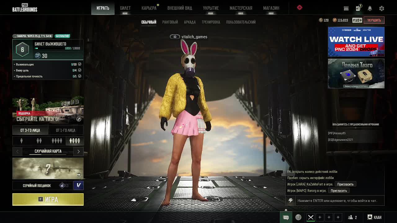Click the chat lightning quick-message icon
Image resolution: width=397 pixels, height=223 pixels.
[x=291, y=201]
